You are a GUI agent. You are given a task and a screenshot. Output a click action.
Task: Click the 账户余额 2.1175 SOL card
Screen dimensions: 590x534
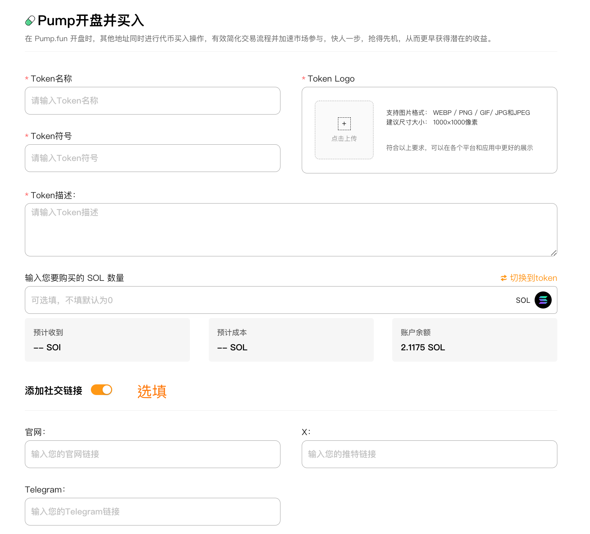[x=474, y=340]
